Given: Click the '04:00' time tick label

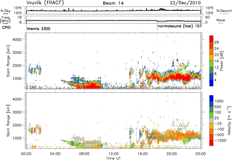Looking at the screenshot, I should click(x=55, y=154).
